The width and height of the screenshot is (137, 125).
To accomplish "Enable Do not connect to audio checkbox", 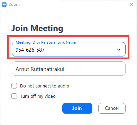I will 14,86.
